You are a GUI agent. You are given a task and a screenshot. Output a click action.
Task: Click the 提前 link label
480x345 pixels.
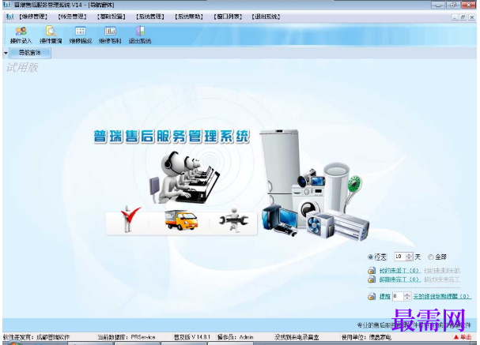pyautogui.click(x=385, y=296)
